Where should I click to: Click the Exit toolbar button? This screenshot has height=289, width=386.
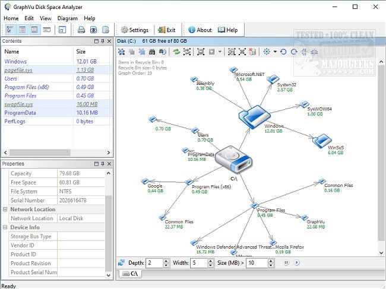click(x=167, y=30)
